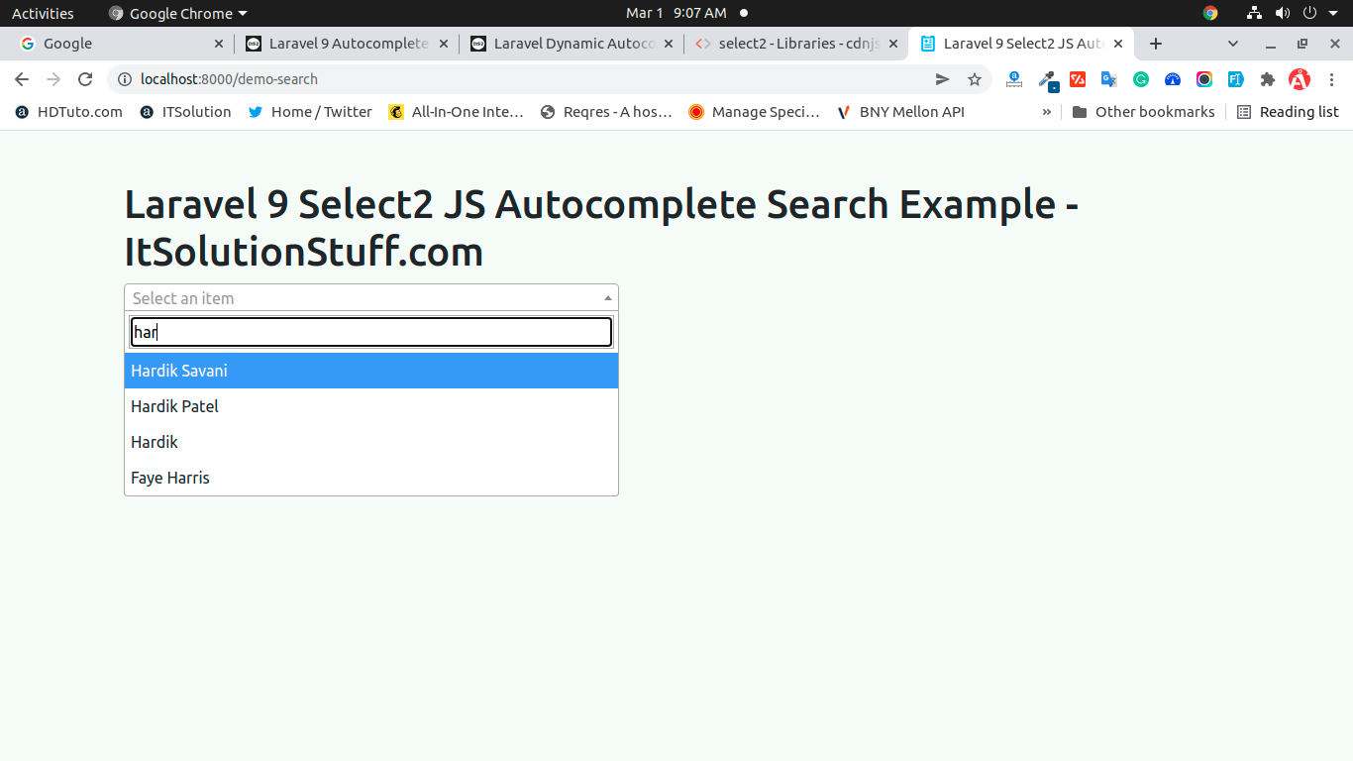This screenshot has width=1353, height=761.
Task: Reload the current page
Action: click(x=85, y=79)
